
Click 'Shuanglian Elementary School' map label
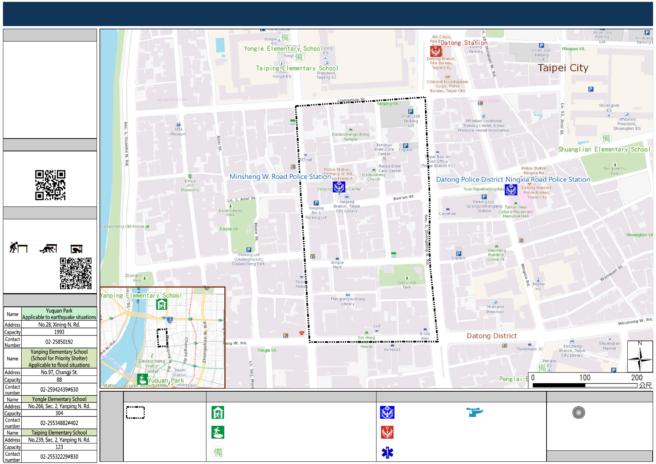[604, 150]
